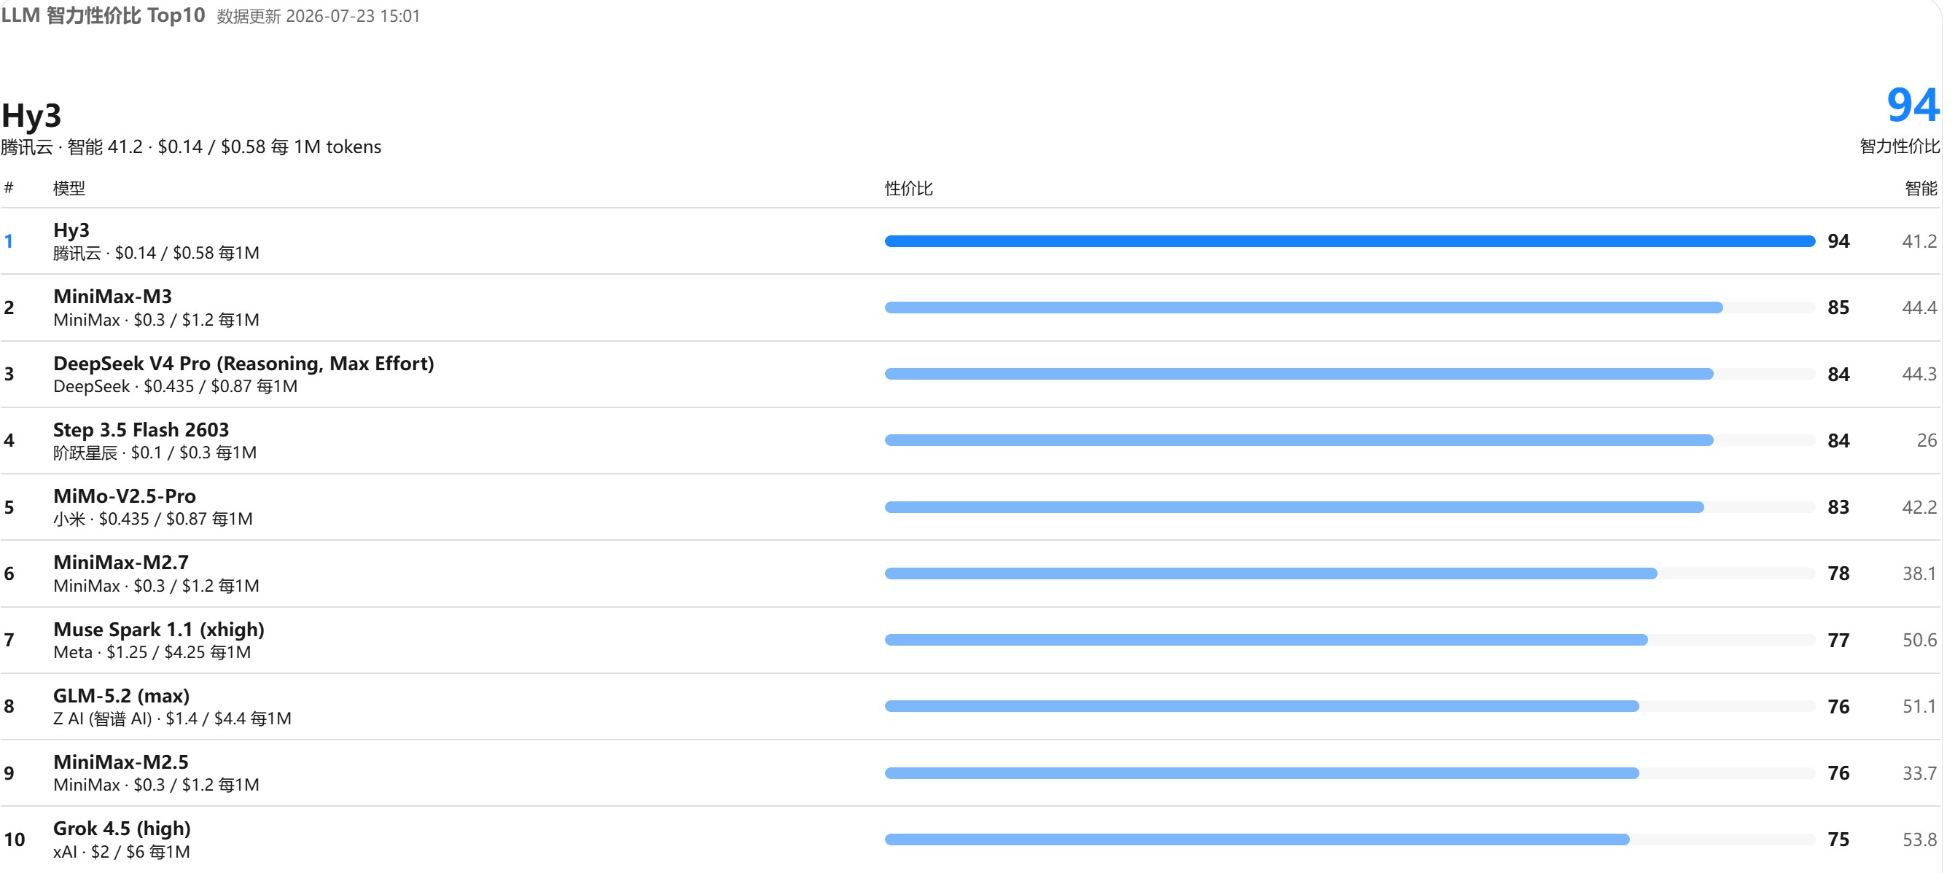Click the MiniMax-M3 value bar
This screenshot has height=873, width=1955.
1303,308
